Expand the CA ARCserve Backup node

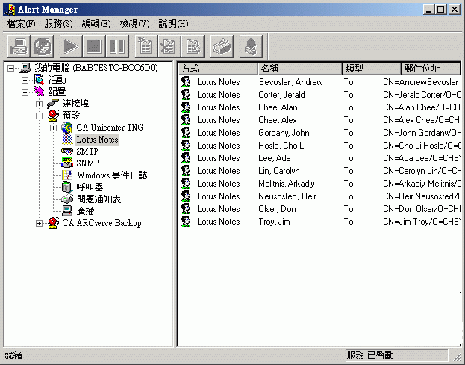point(39,223)
